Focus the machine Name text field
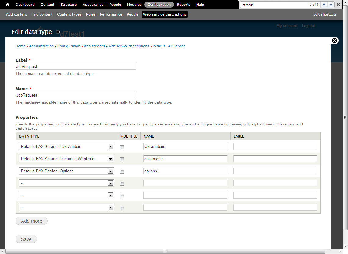Screen dimensions: 348x254 coord(76,95)
